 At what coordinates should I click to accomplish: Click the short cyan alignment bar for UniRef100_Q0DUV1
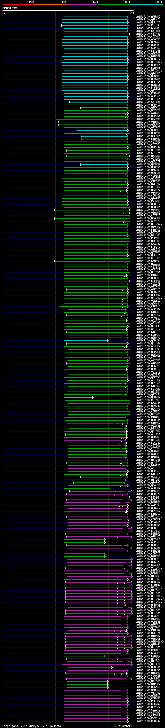86,341
